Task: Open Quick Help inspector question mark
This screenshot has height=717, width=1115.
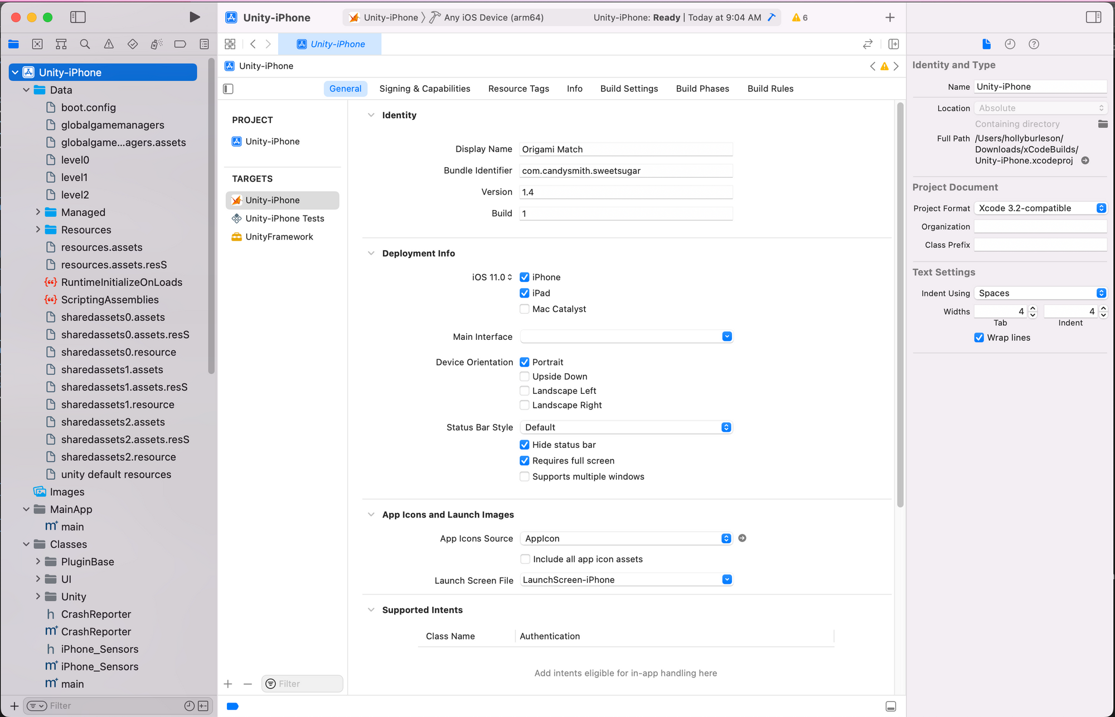Action: tap(1034, 44)
